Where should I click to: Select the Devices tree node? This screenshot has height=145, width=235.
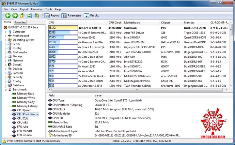pos(17,69)
